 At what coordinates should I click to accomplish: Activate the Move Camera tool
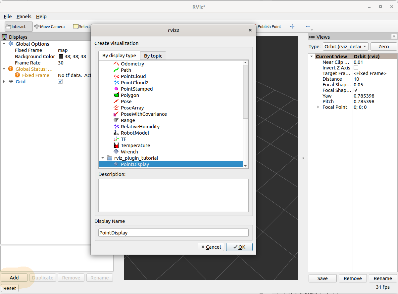(x=49, y=26)
